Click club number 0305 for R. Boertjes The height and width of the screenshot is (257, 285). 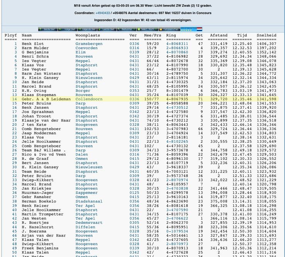click(134, 223)
